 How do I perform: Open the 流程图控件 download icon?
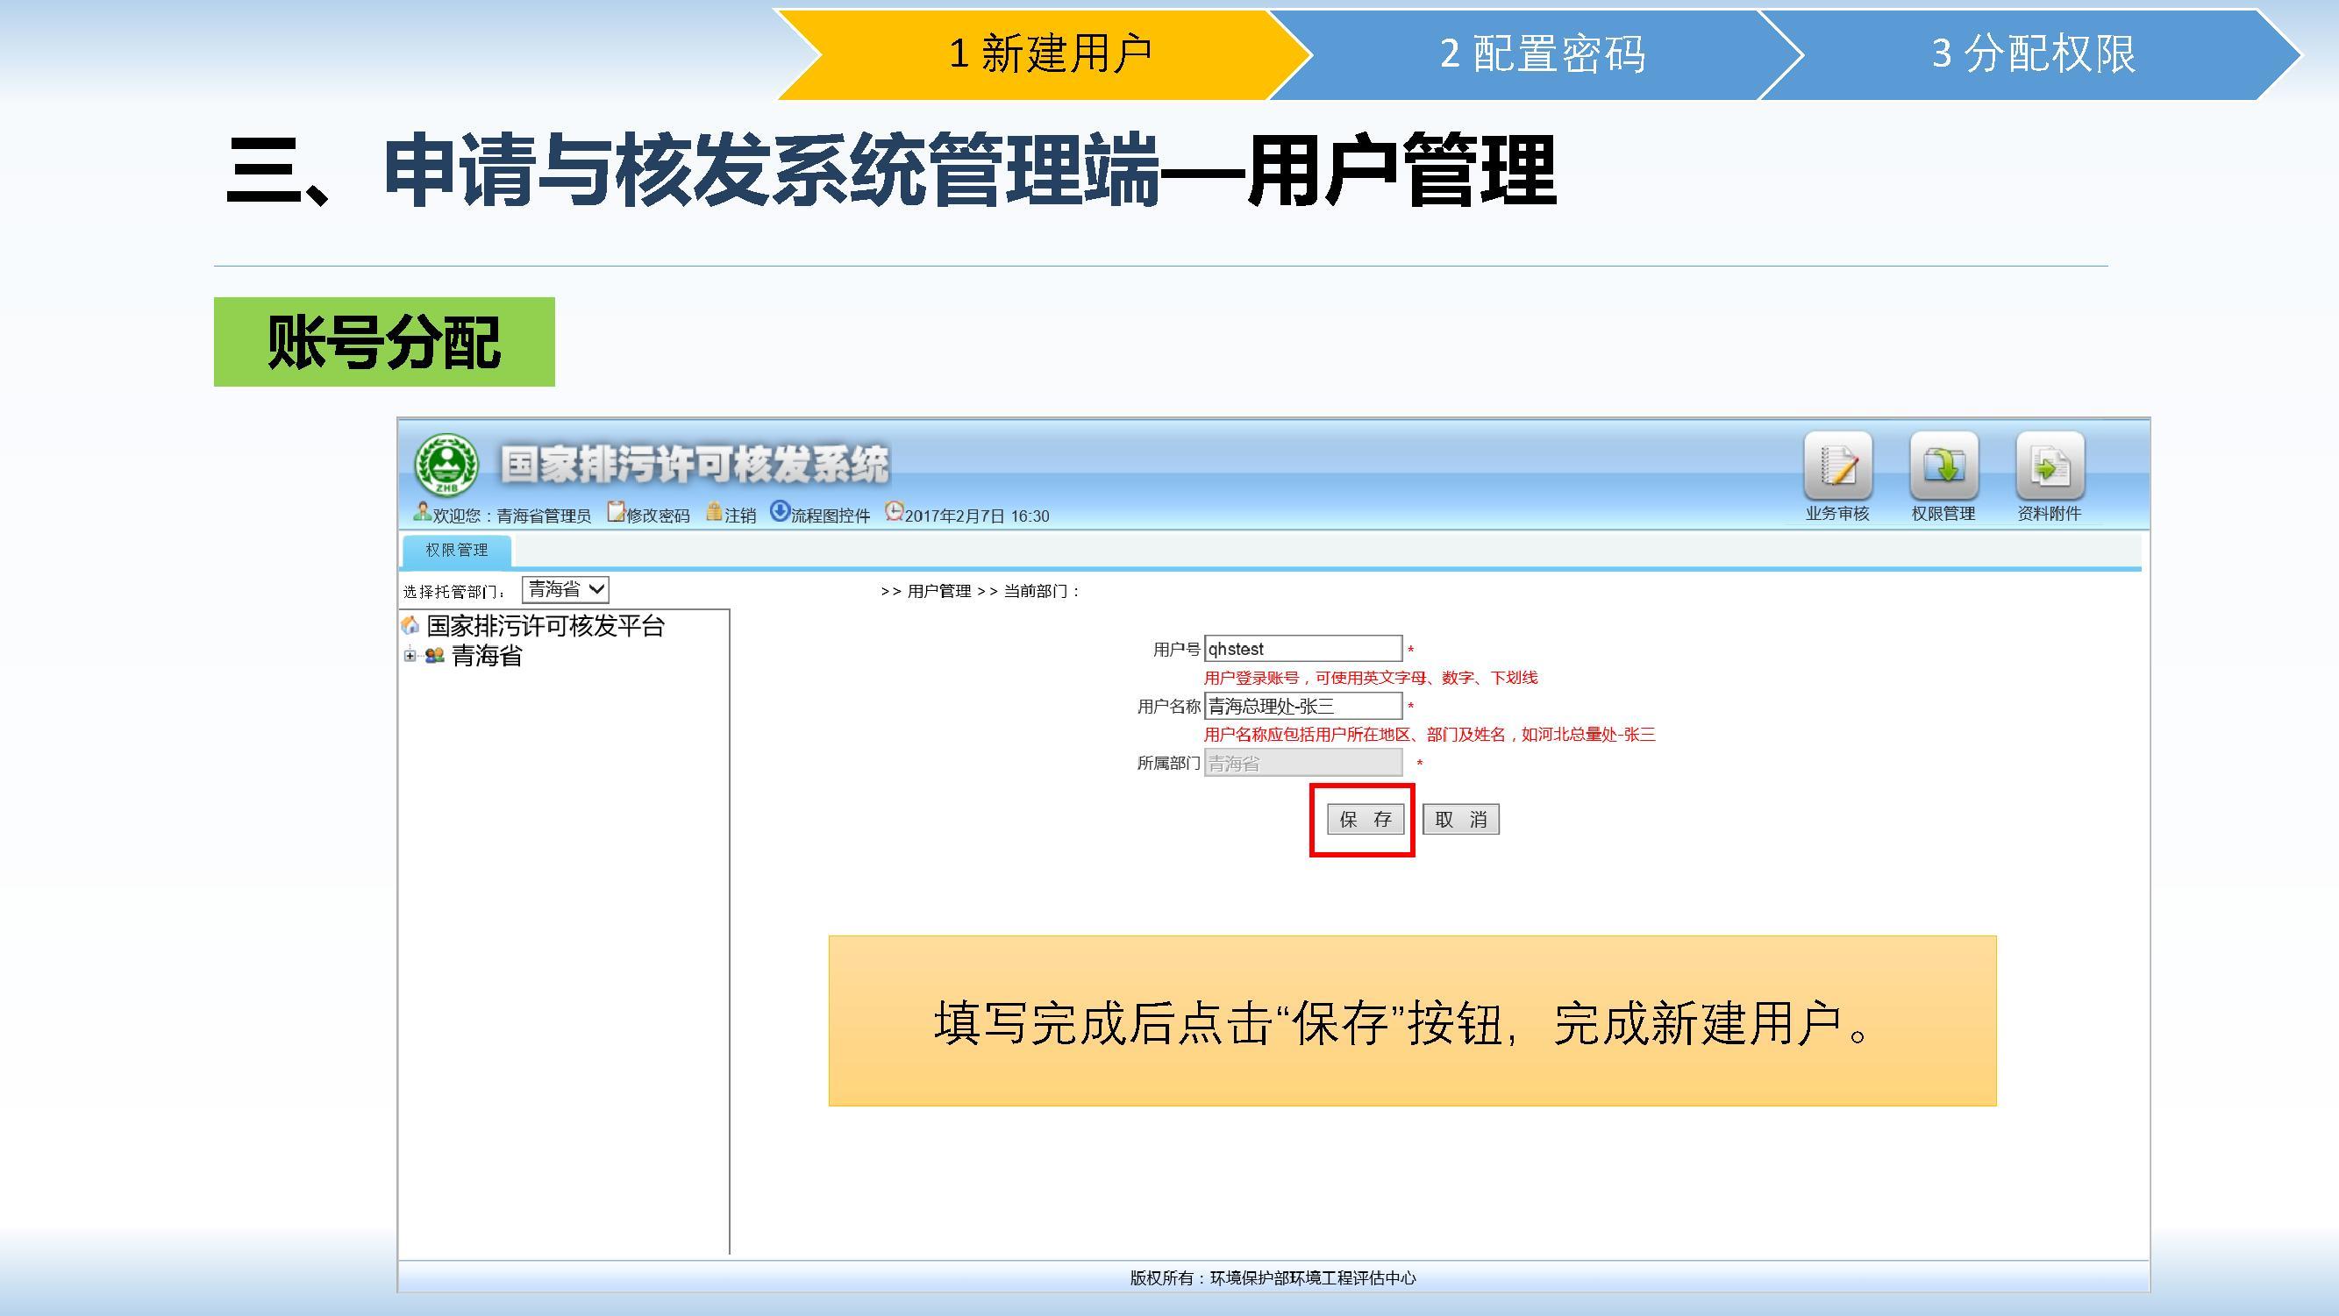[779, 512]
